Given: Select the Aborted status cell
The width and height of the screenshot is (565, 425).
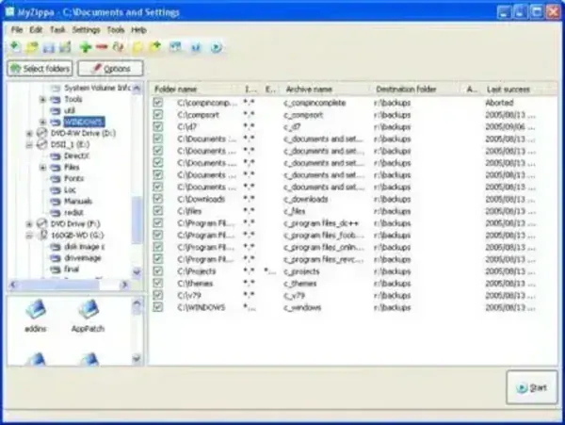Looking at the screenshot, I should pos(499,103).
